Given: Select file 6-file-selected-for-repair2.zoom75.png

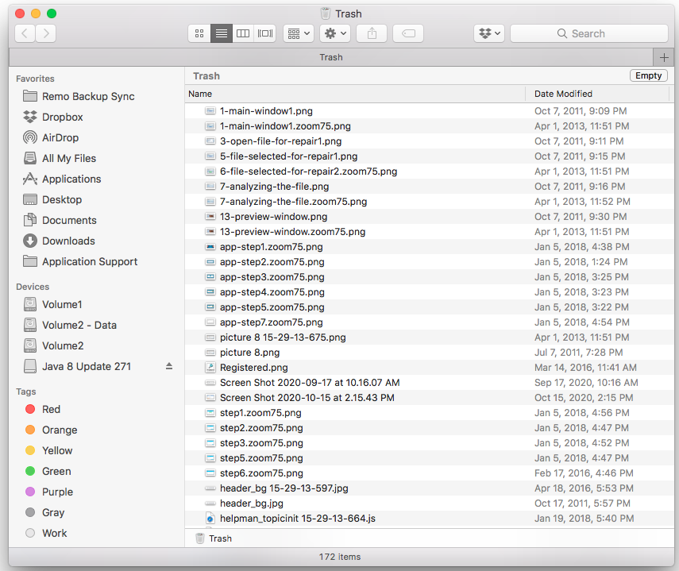Looking at the screenshot, I should point(429,172).
